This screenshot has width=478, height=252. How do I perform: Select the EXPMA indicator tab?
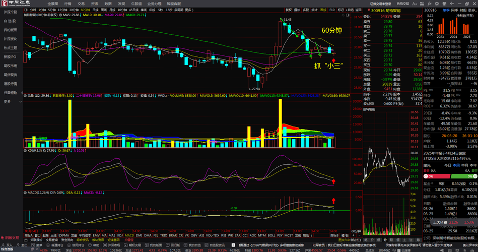[63, 235]
